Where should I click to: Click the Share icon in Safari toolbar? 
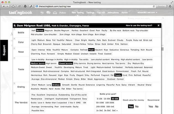pyautogui.click(x=19, y=6)
